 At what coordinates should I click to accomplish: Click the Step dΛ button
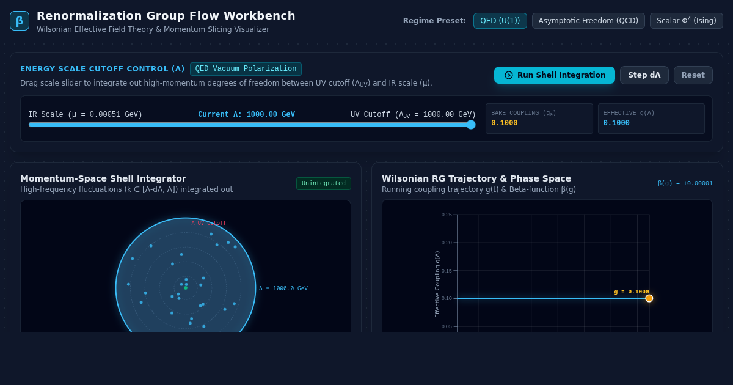point(644,75)
